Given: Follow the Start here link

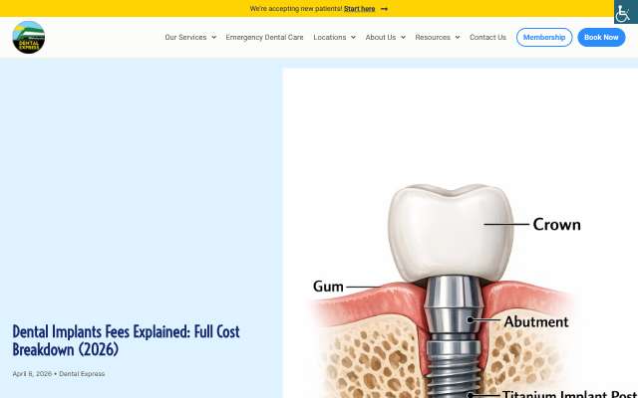Looking at the screenshot, I should (x=359, y=9).
